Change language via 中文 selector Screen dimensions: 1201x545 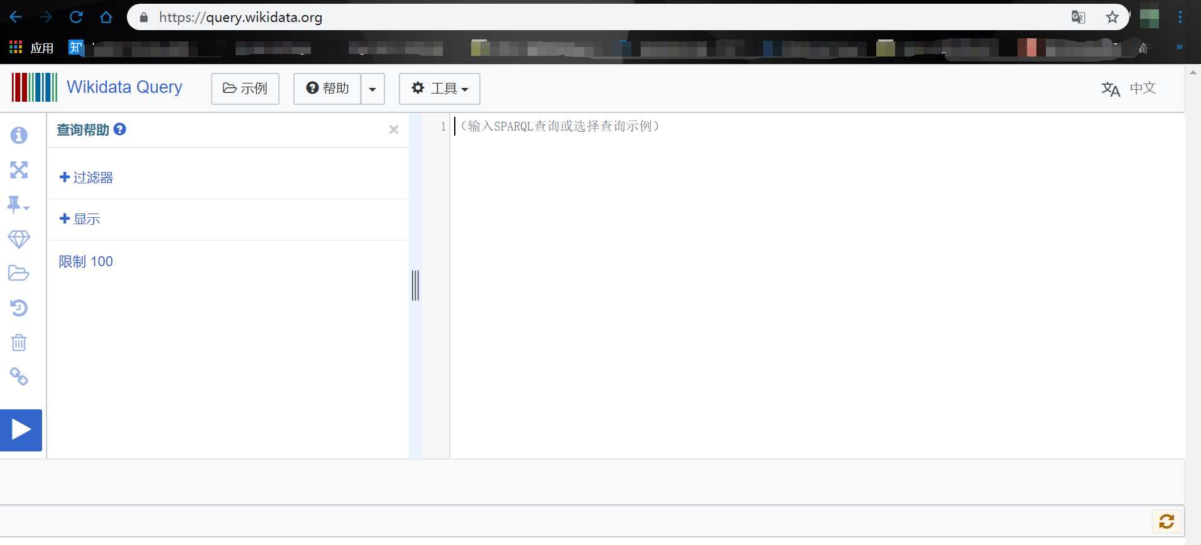(1129, 89)
